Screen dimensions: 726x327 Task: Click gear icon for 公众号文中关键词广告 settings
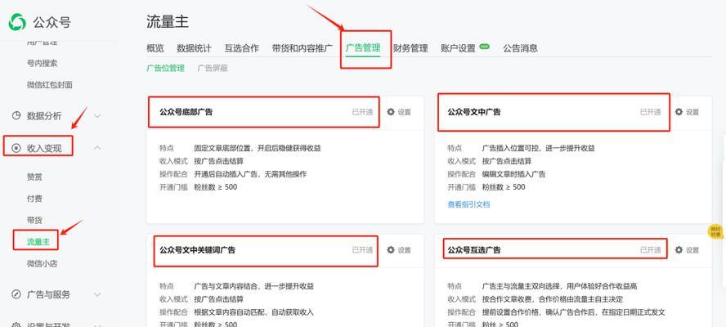click(391, 249)
